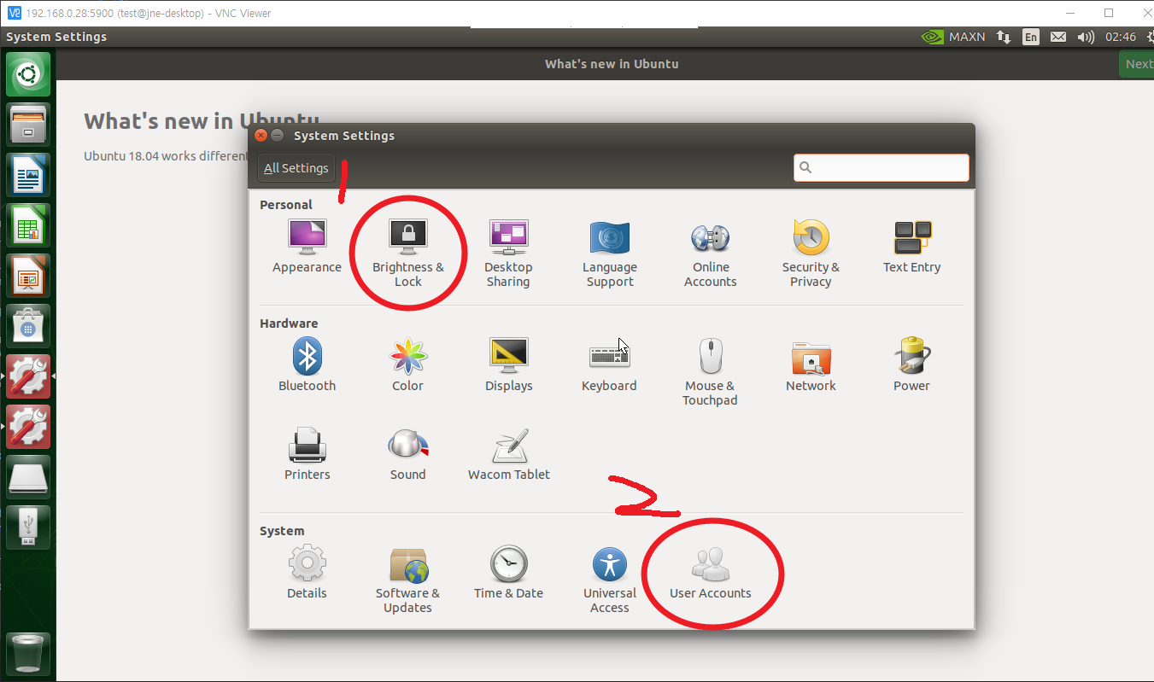Open the mail messaging indicator
1154x682 pixels.
[x=1058, y=37]
